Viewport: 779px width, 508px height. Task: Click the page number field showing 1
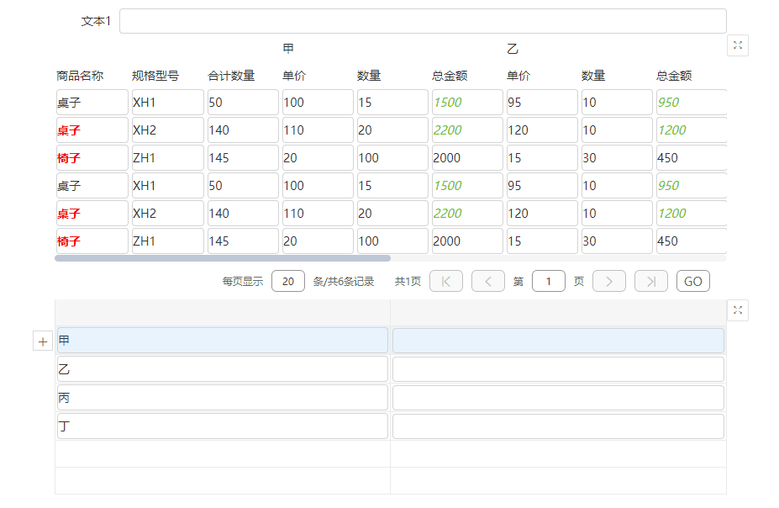coord(549,282)
